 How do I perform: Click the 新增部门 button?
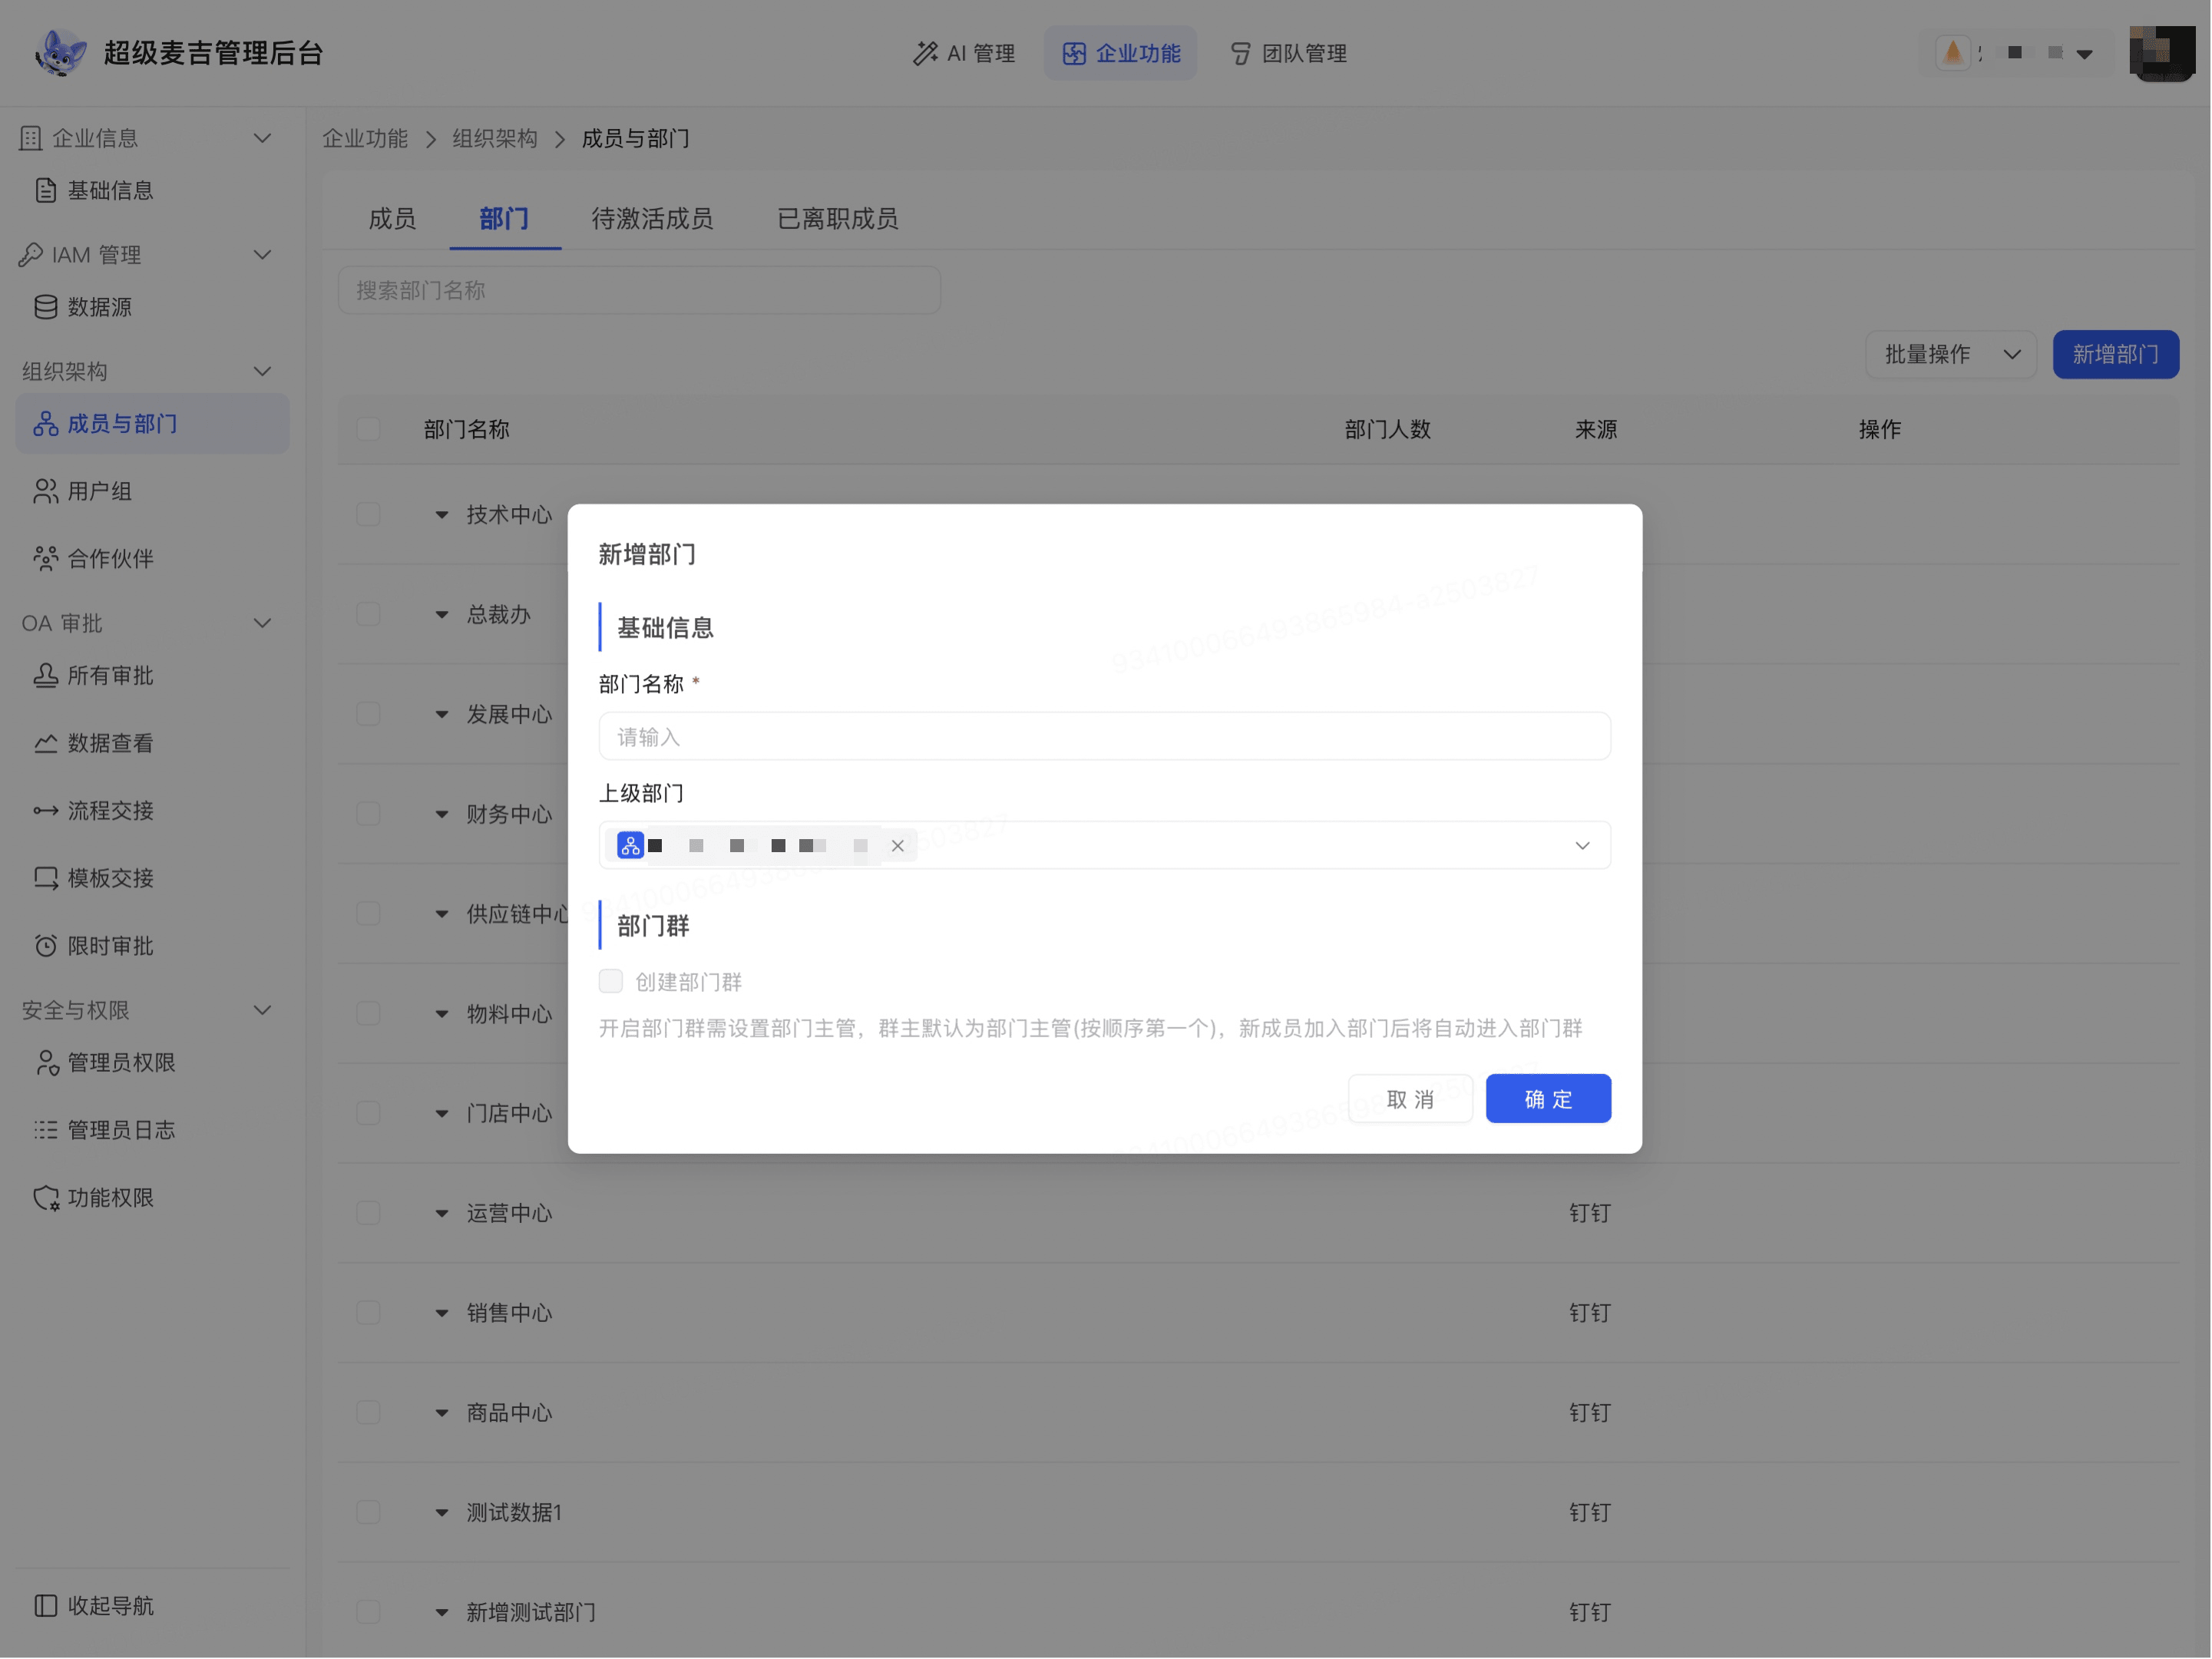click(x=2115, y=355)
